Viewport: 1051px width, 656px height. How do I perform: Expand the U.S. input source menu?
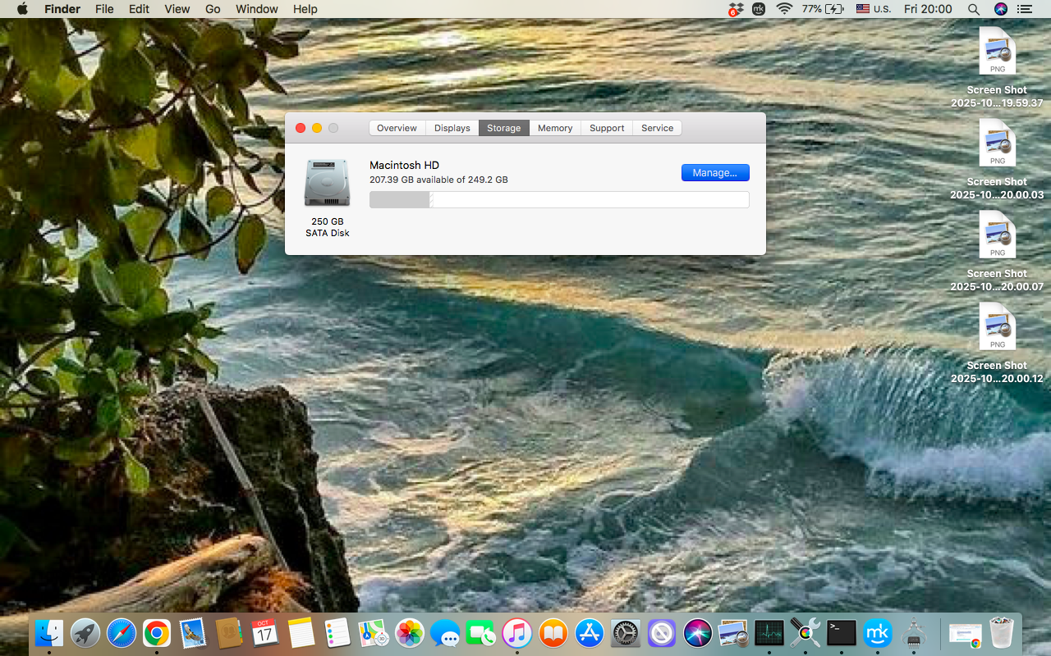[873, 9]
